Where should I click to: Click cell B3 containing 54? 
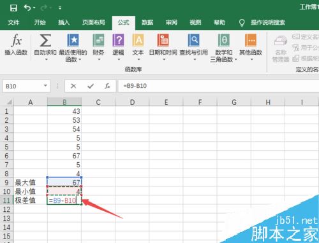64,129
